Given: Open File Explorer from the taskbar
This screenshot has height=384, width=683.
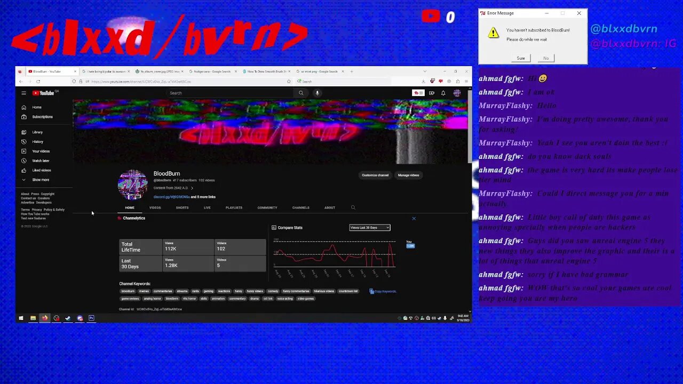Looking at the screenshot, I should [x=33, y=318].
